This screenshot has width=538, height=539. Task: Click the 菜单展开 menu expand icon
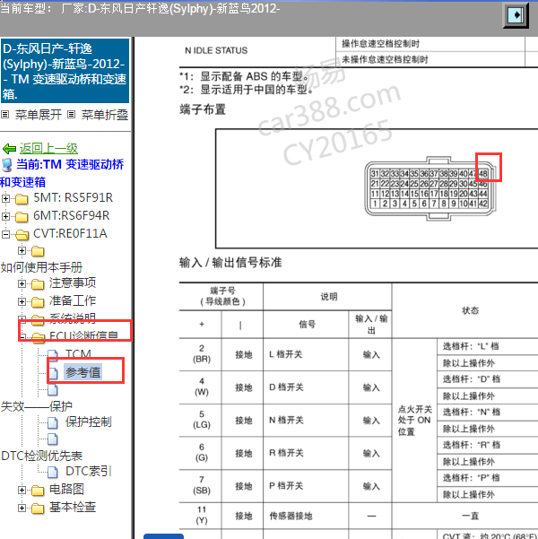coord(4,115)
